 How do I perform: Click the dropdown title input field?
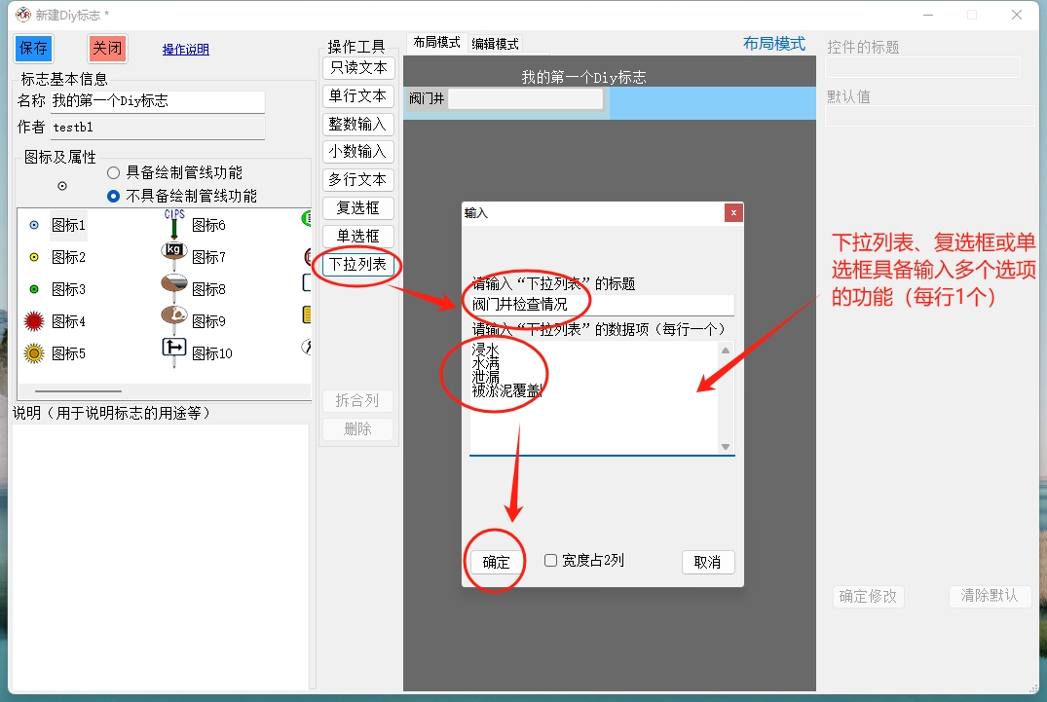coord(601,305)
